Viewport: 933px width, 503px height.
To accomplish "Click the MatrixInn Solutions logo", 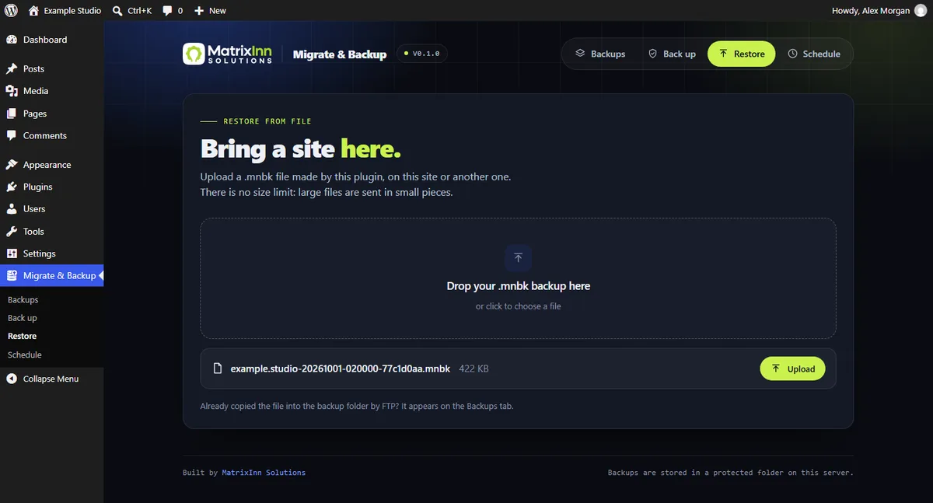I will pyautogui.click(x=227, y=54).
